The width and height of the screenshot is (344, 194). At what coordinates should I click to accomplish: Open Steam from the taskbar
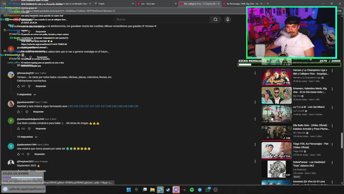coord(168,190)
